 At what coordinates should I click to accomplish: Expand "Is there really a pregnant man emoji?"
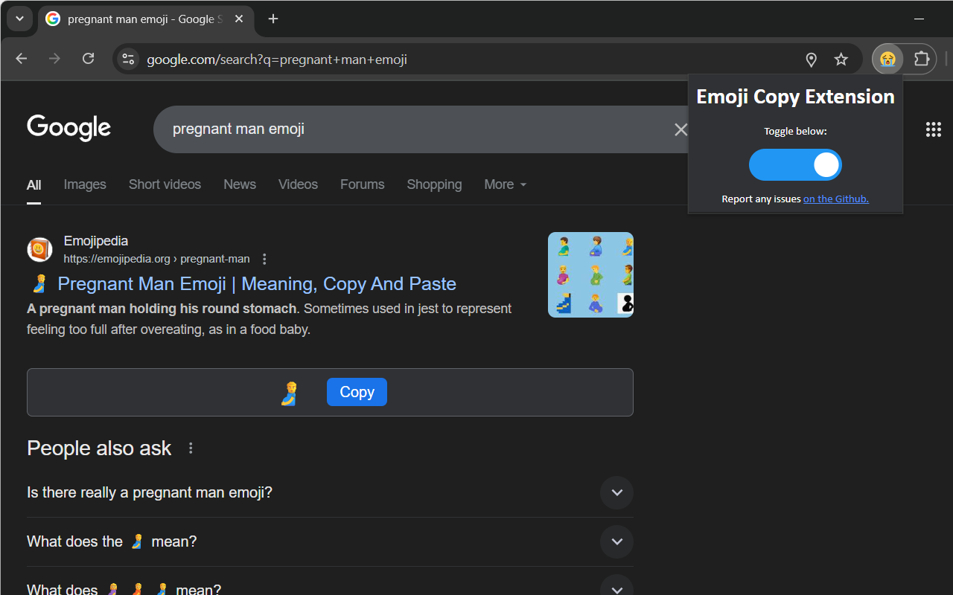(x=616, y=492)
